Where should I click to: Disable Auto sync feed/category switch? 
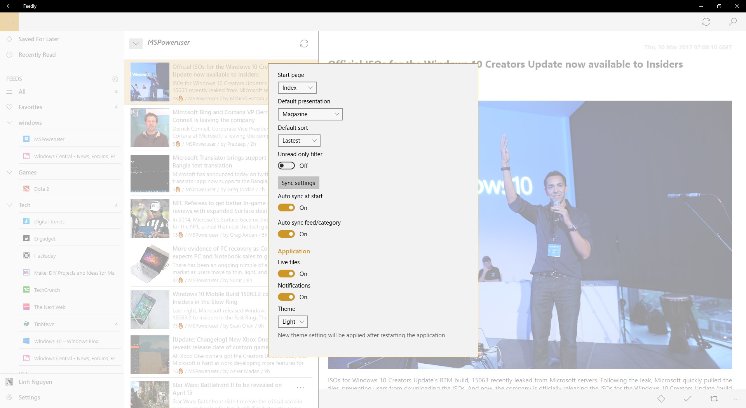point(286,234)
